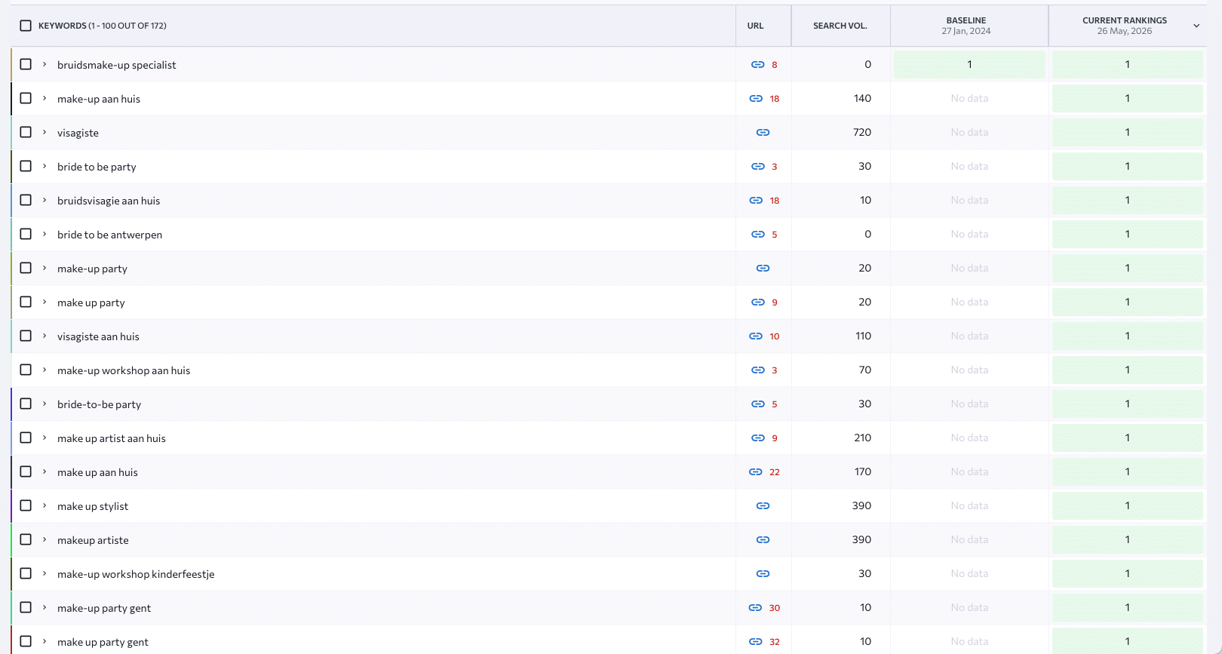This screenshot has height=654, width=1222.
Task: Expand the bride-to-be party row
Action: click(x=45, y=404)
